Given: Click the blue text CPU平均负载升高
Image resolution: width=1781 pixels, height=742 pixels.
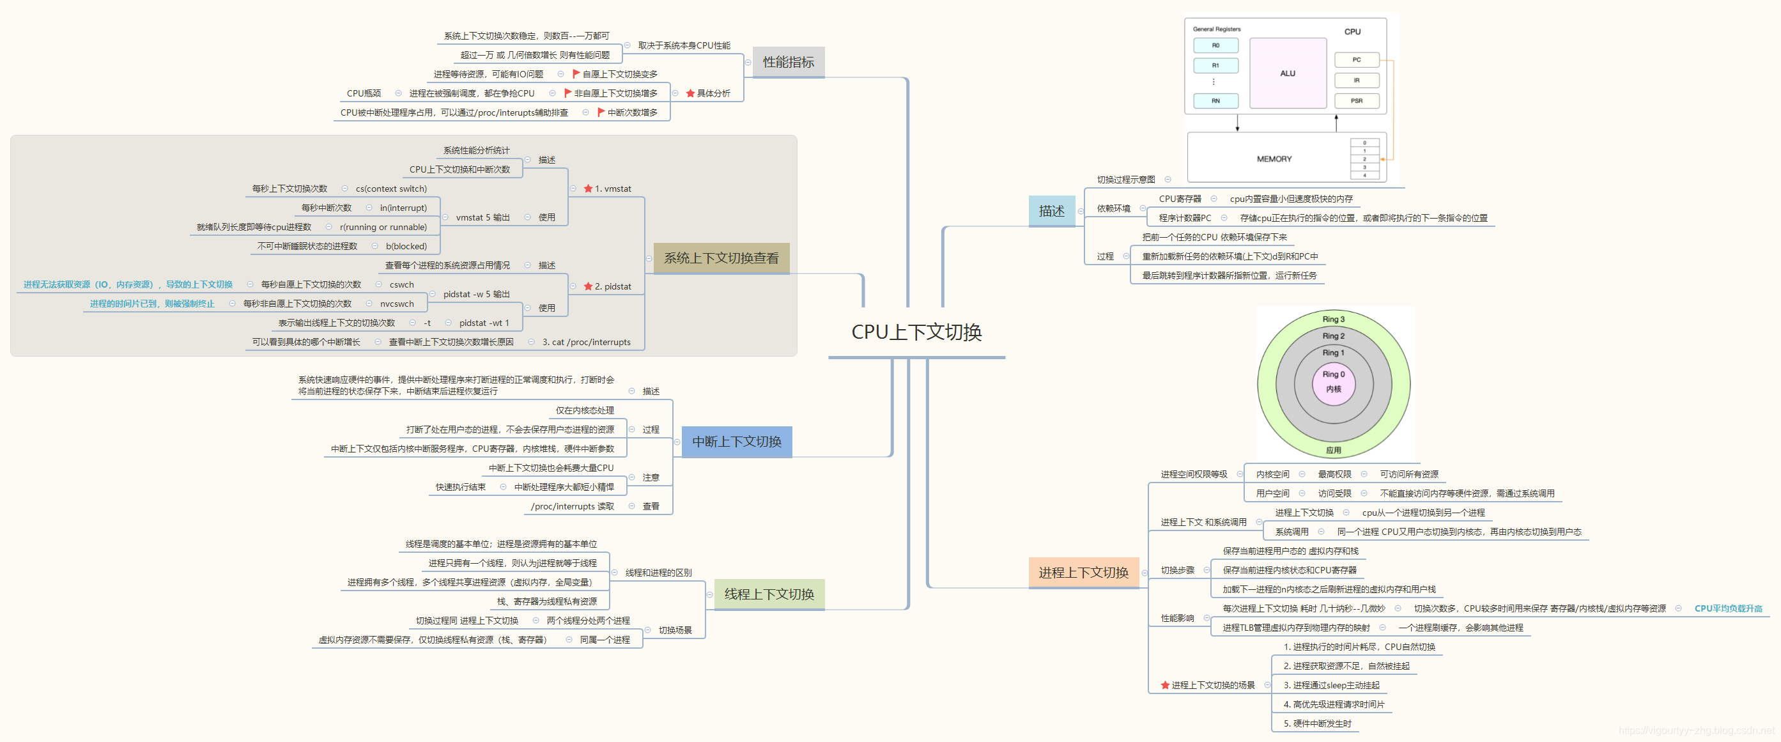Looking at the screenshot, I should pos(1728,608).
